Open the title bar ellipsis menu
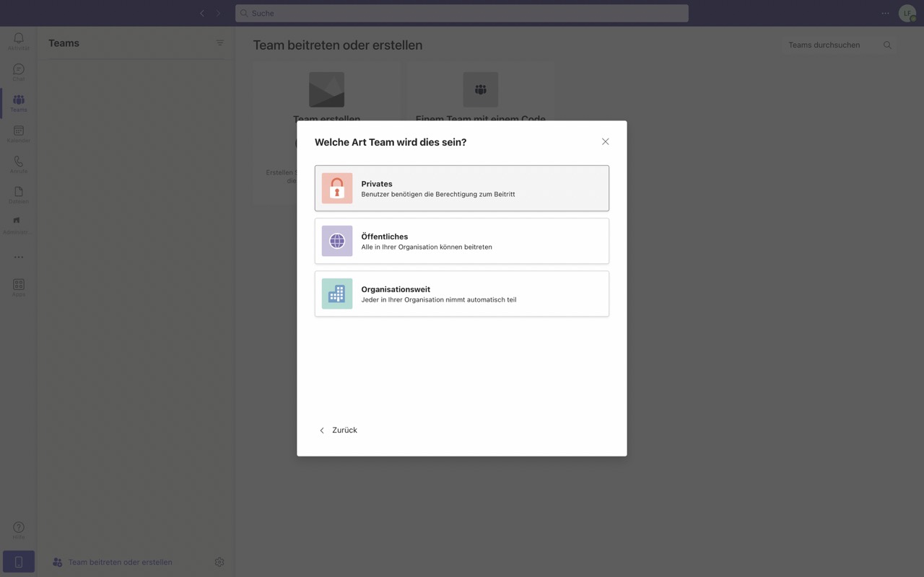 click(x=885, y=13)
